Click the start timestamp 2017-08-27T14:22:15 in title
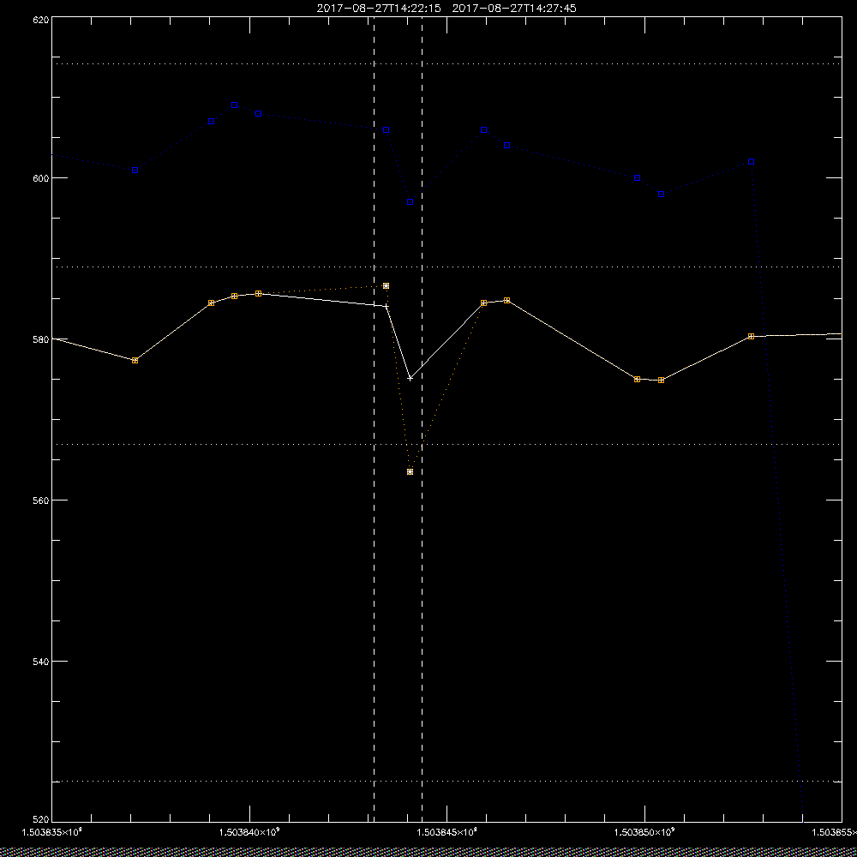Screen dimensions: 857x857 [379, 9]
